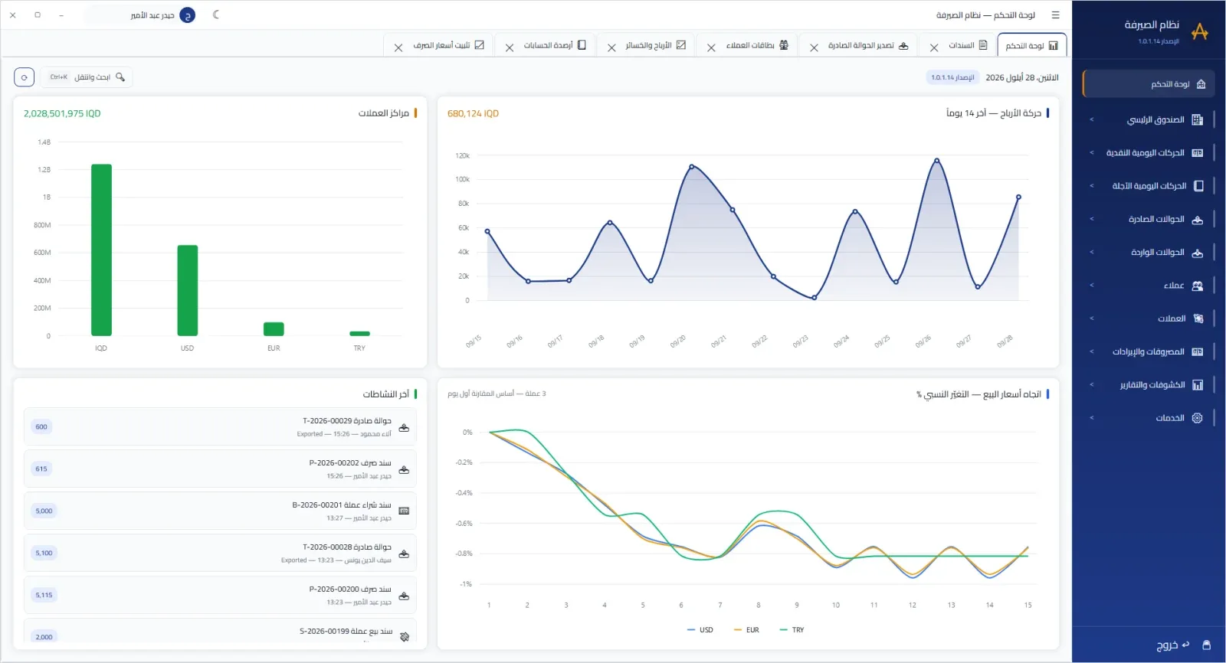Expand the الصندوق الرئيسي chevron

click(x=1092, y=120)
